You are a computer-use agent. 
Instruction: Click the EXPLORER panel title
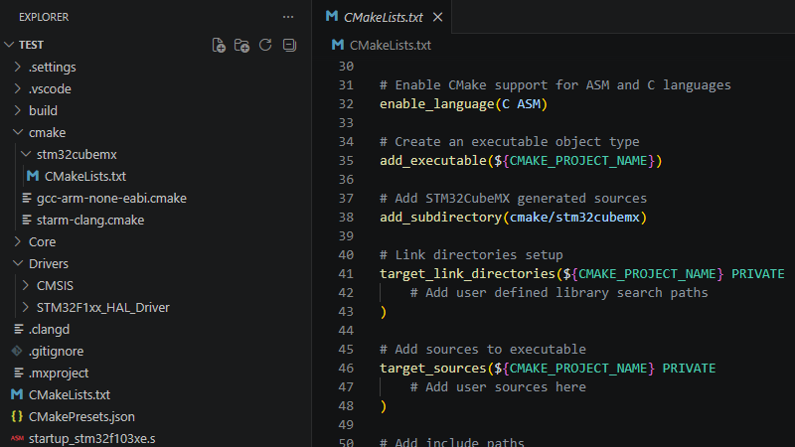point(44,17)
